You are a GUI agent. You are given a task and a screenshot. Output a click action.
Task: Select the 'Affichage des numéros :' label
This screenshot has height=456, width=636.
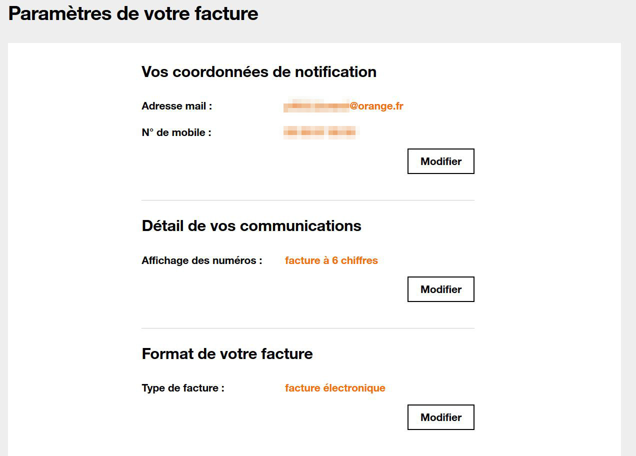pos(202,260)
